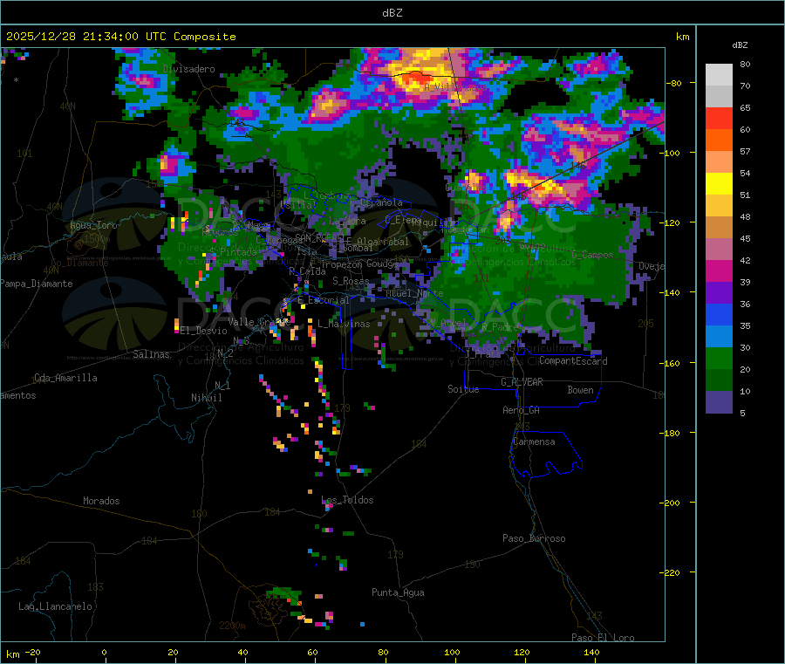Click the Aero_GA label
This screenshot has width=785, height=664.
click(522, 410)
